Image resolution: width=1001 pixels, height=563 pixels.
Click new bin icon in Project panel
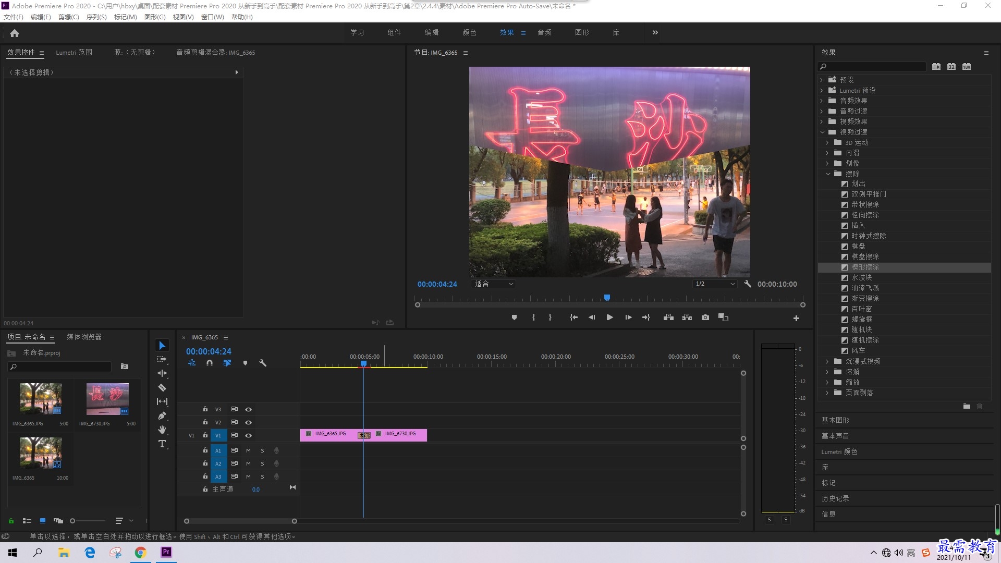pos(125,366)
